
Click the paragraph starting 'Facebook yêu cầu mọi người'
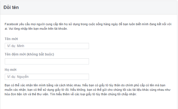point(88,26)
